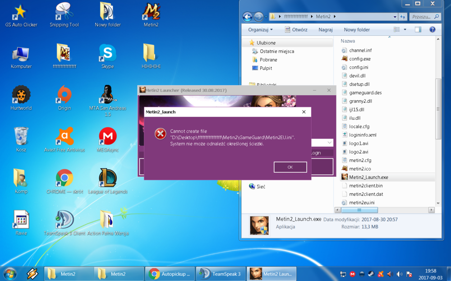Switch to first Metin2 taskbar window

coord(69,274)
